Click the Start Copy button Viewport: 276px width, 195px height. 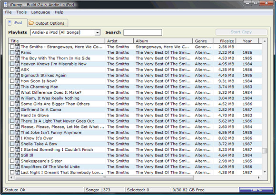pos(241,32)
